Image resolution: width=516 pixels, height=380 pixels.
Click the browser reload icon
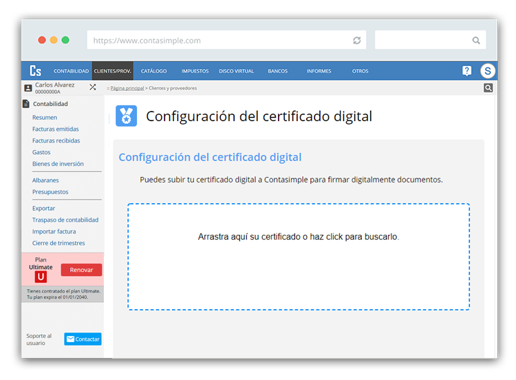(356, 41)
